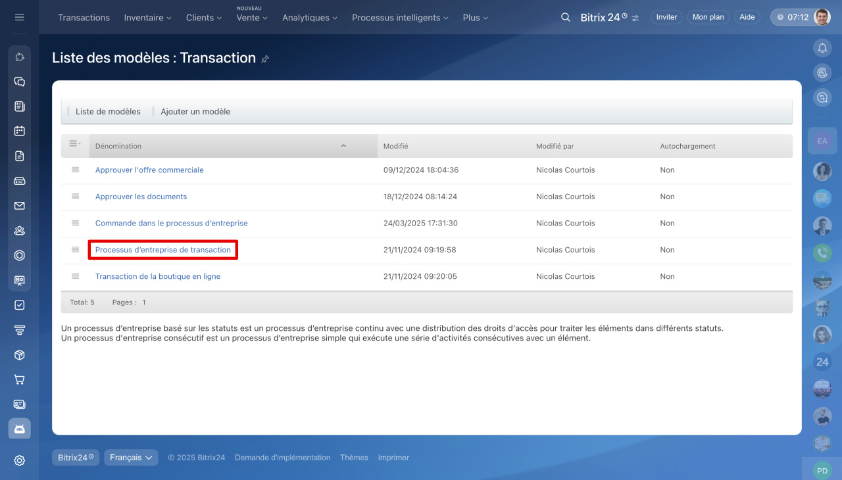Image resolution: width=842 pixels, height=480 pixels.
Task: Open the hamburger menu in the top-left corner
Action: point(19,17)
